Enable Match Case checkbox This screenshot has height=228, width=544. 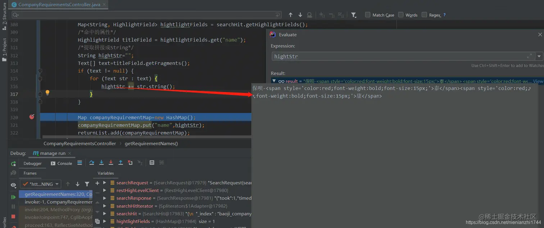coord(368,15)
